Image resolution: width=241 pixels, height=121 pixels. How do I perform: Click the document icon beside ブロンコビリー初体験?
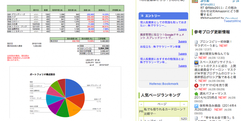[x=196, y=42]
